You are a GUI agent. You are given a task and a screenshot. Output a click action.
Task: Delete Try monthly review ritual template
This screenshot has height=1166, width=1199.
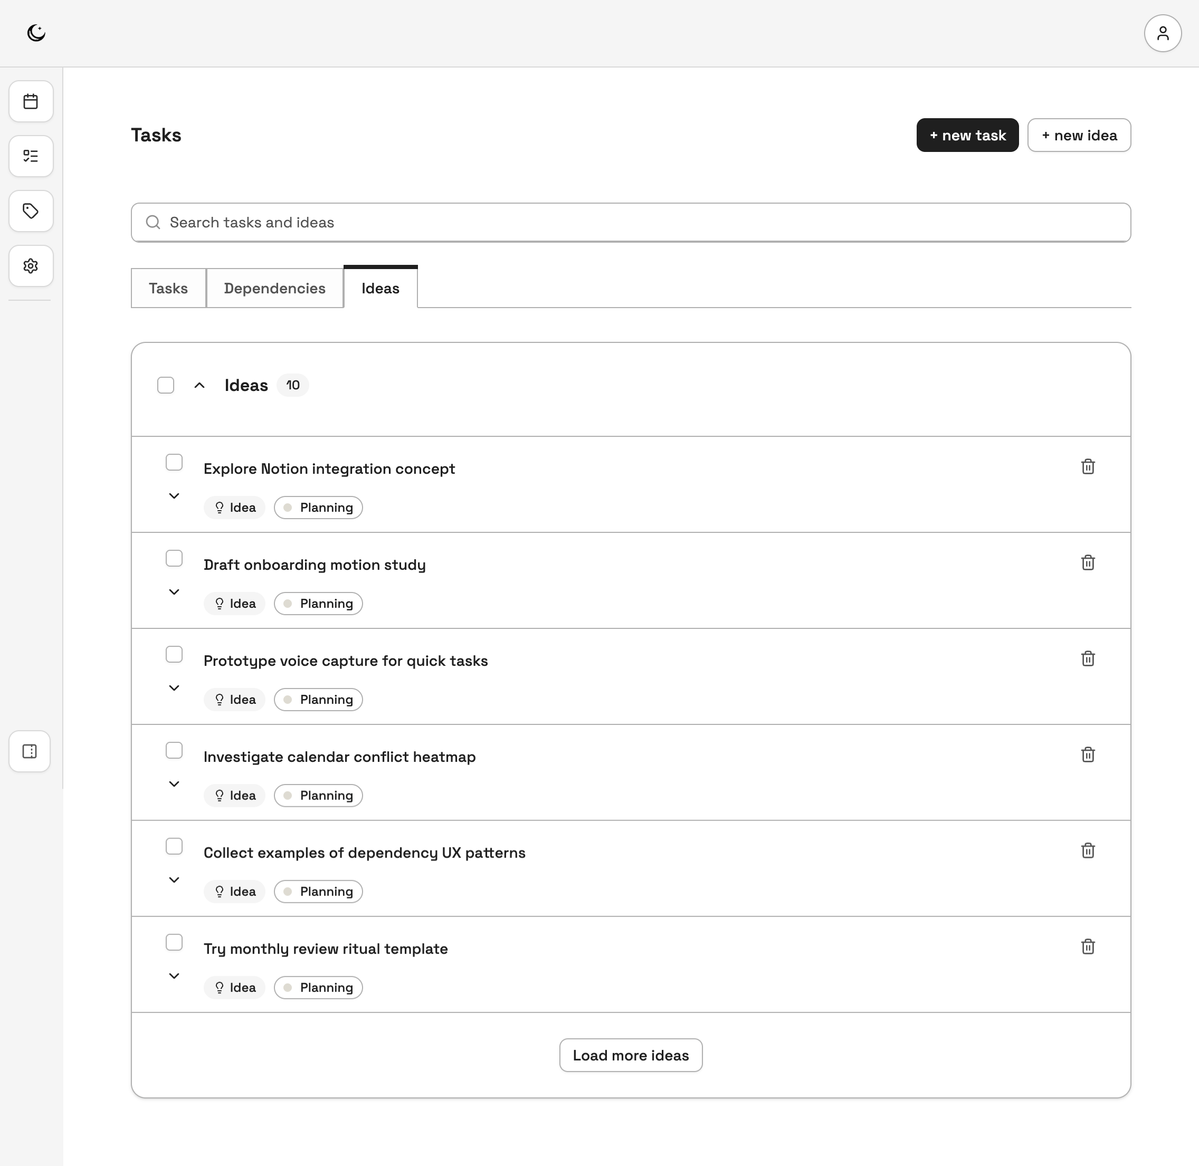[x=1088, y=947]
